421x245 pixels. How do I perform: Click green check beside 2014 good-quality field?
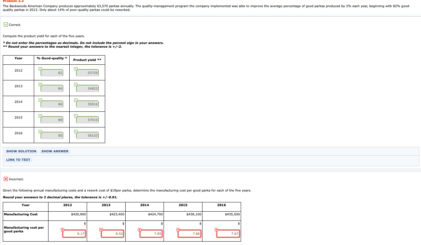click(40, 100)
